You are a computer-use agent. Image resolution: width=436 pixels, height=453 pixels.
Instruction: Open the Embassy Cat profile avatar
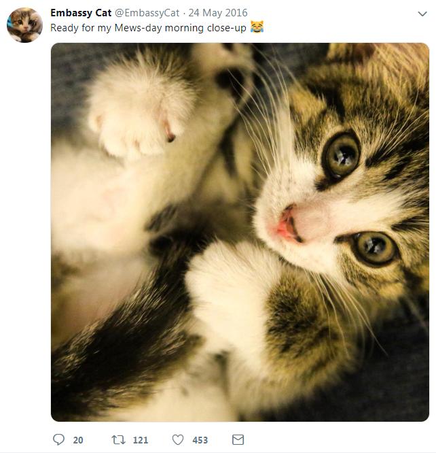click(24, 25)
